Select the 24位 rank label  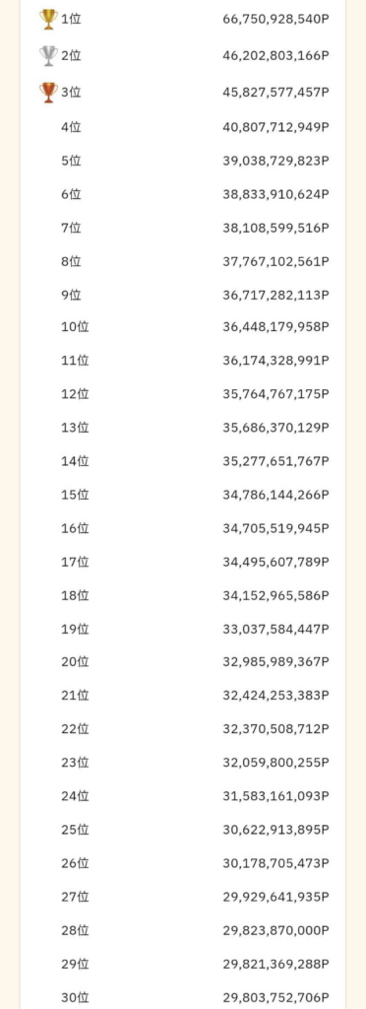tap(75, 796)
